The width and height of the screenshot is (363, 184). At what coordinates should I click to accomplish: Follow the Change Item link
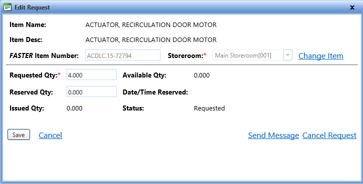320,56
